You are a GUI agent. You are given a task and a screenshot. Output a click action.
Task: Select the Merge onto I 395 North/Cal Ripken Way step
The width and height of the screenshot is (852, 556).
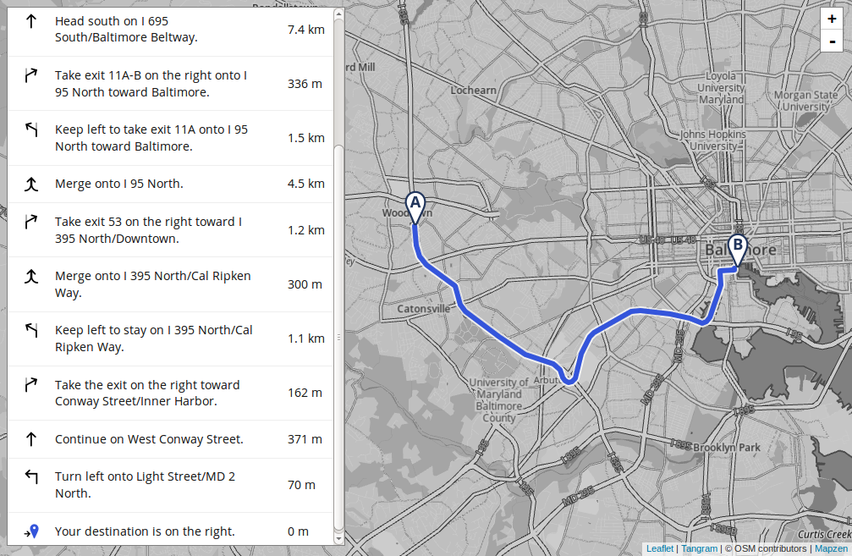tap(170, 284)
